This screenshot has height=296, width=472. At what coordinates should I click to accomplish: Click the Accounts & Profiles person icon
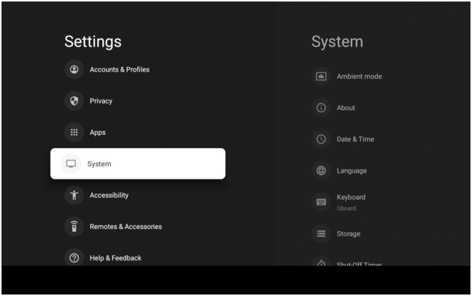[74, 69]
